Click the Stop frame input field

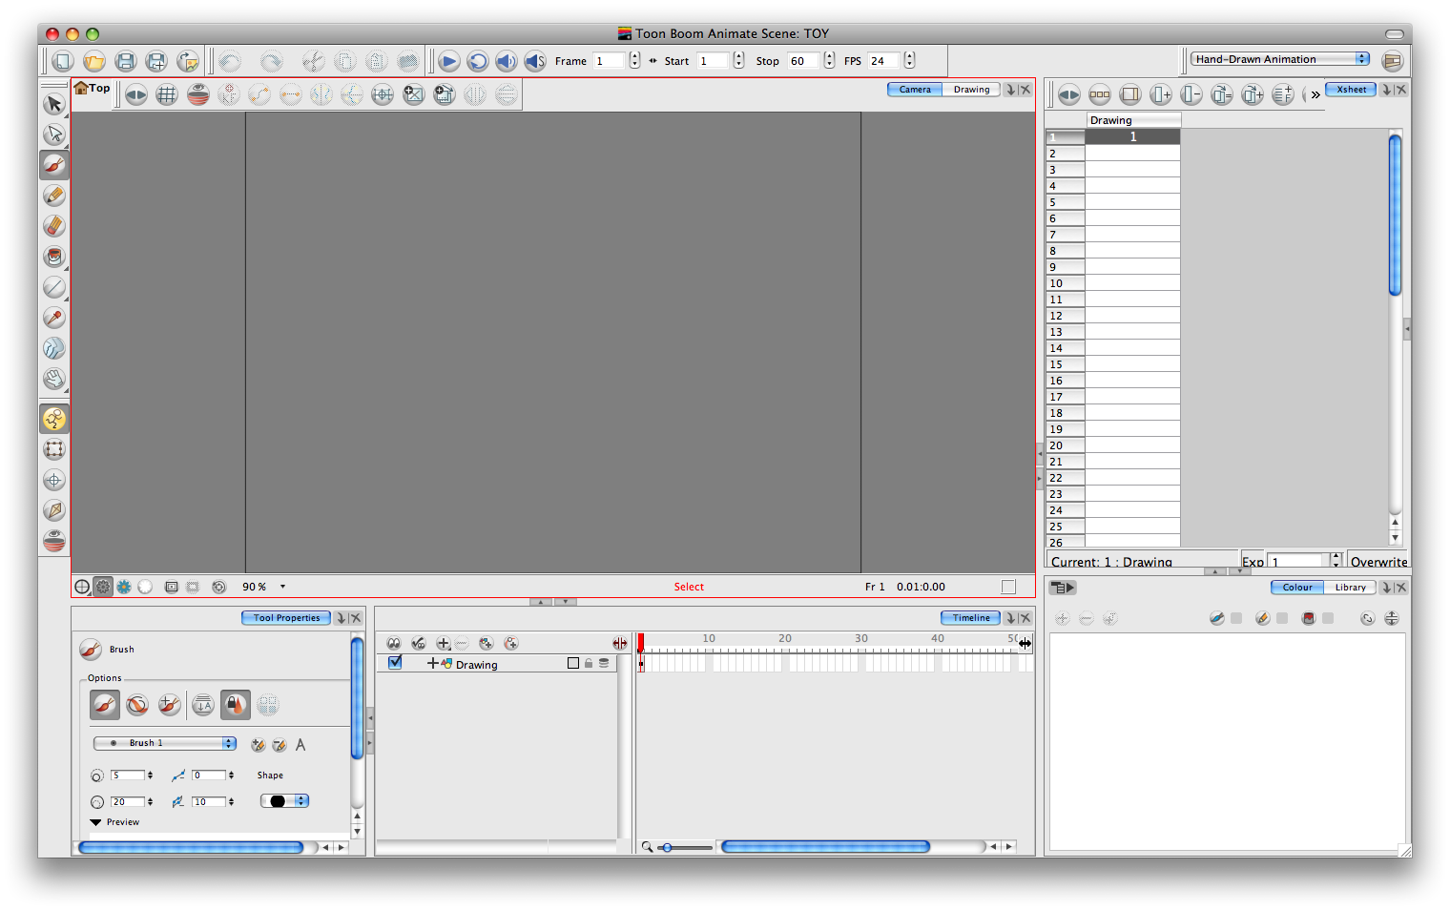pos(803,61)
